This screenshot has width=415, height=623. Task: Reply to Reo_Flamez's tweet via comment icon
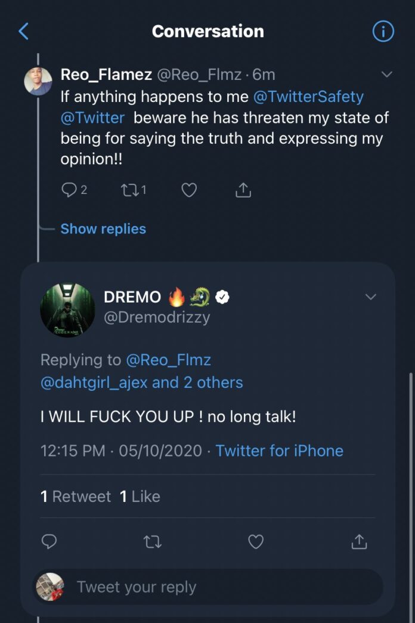coord(69,190)
